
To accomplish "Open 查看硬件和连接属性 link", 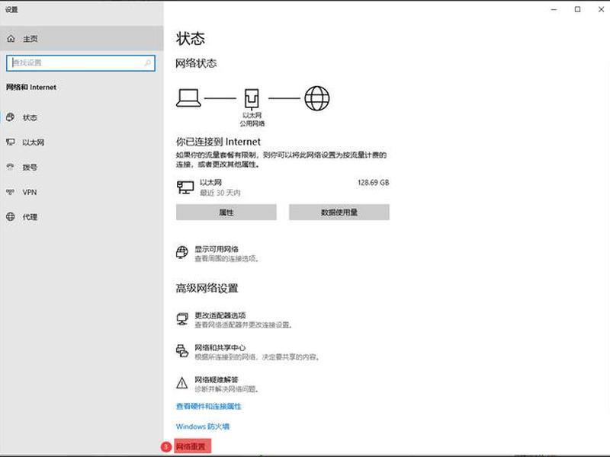I will tap(208, 406).
